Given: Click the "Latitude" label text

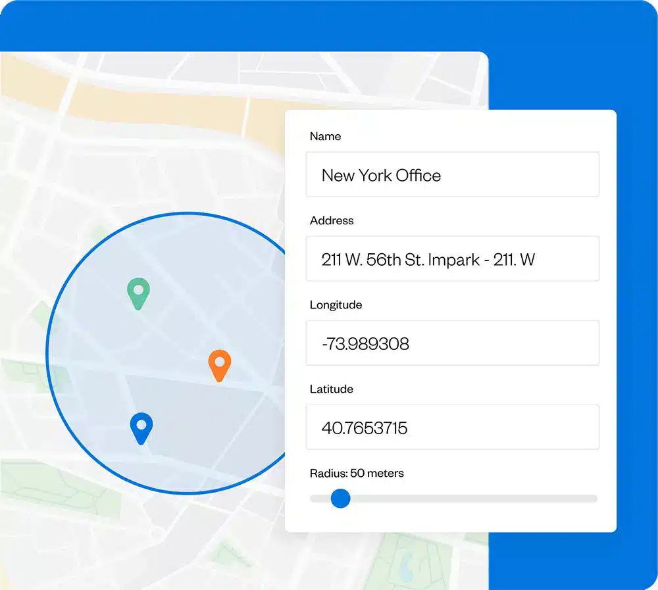Looking at the screenshot, I should [331, 389].
